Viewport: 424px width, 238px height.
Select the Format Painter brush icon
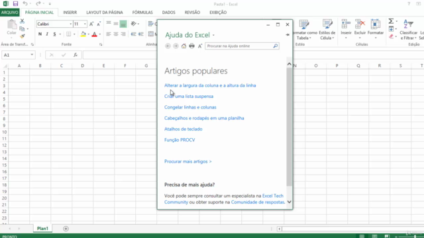22,36
